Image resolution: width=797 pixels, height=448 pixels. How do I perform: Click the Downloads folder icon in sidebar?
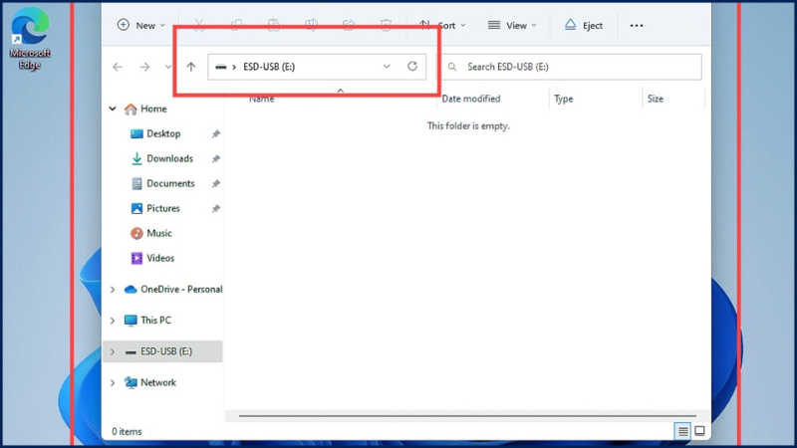point(137,158)
